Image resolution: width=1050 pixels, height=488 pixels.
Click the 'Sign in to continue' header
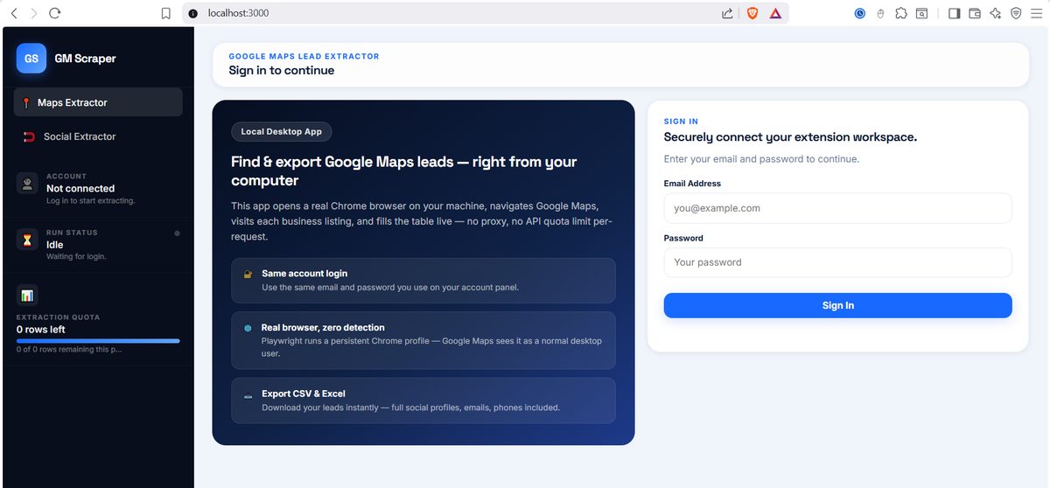pos(281,70)
